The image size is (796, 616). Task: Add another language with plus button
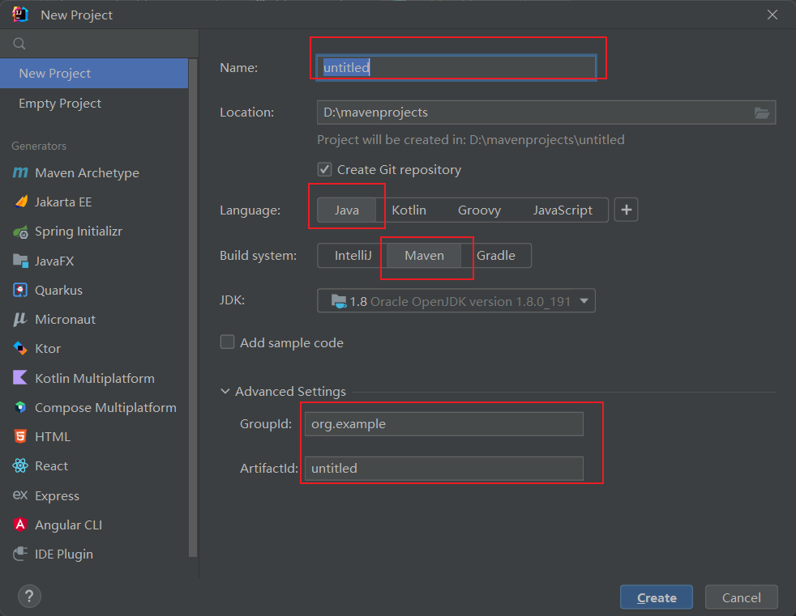626,210
